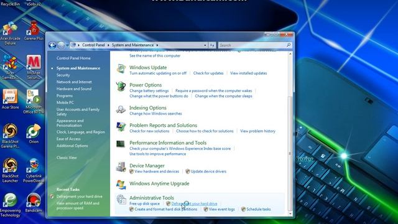Open McAfee Security desktop shortcut

[34, 67]
